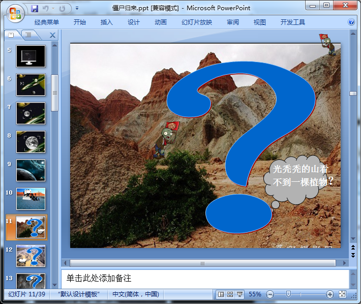
Task: Save the presentation with the floppy icon
Action: point(34,9)
